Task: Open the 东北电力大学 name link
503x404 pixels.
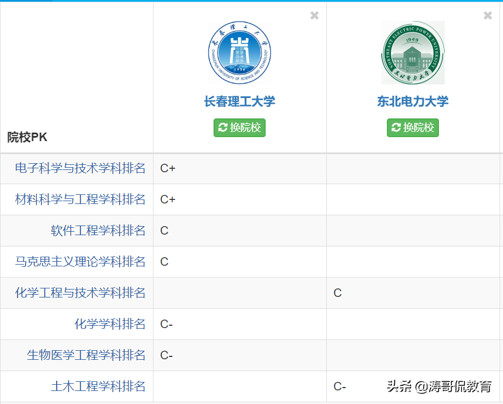Action: (412, 101)
